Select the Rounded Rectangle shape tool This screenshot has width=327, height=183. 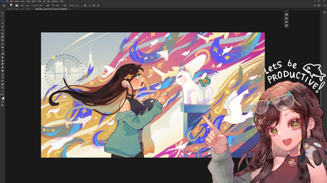pos(3,81)
